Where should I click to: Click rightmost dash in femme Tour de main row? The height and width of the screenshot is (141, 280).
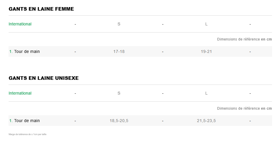(250, 52)
